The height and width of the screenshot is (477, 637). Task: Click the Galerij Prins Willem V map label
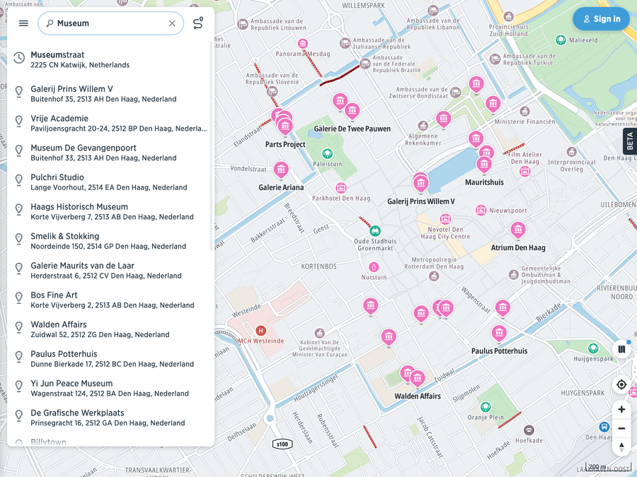pyautogui.click(x=421, y=201)
